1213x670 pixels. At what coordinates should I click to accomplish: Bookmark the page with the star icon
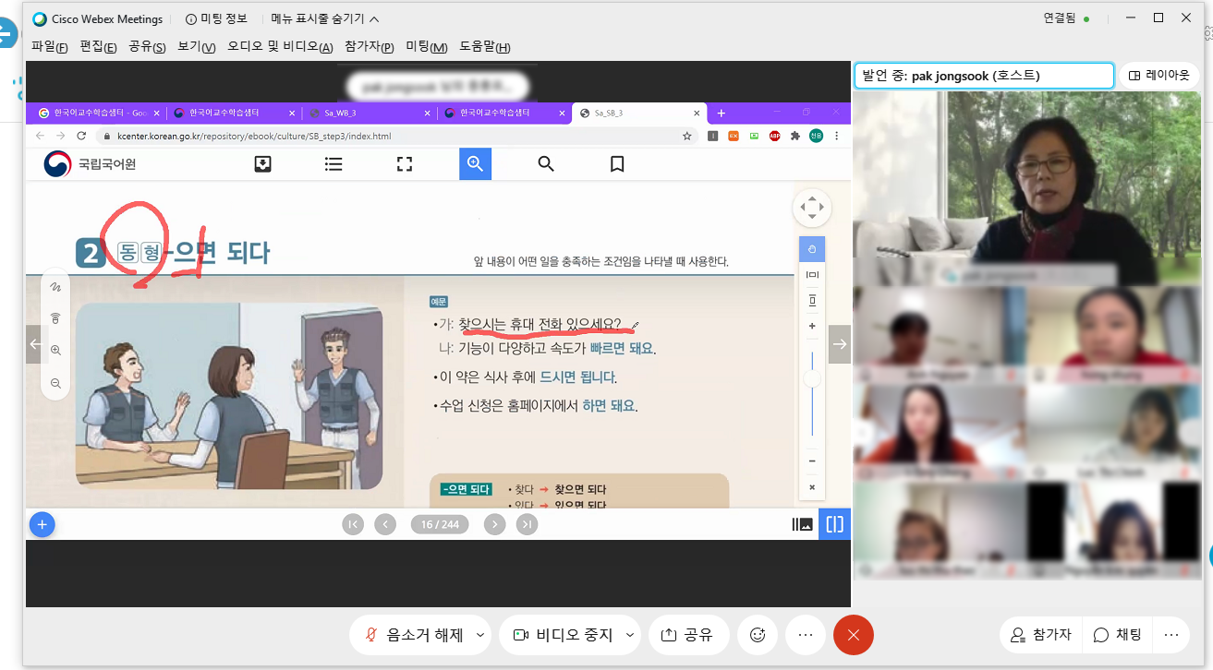pos(687,136)
